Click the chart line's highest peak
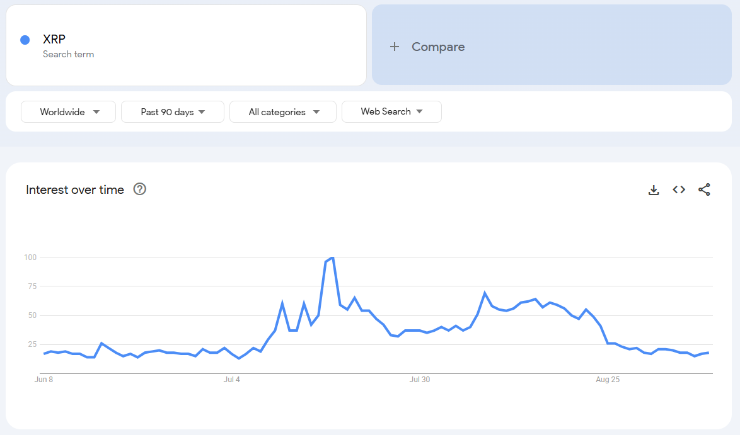 pyautogui.click(x=332, y=257)
